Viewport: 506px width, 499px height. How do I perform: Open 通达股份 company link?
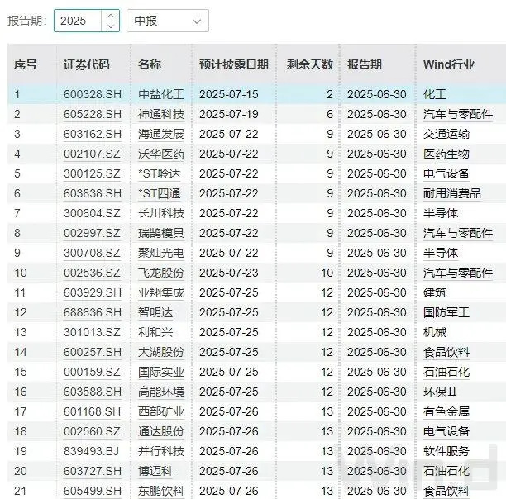pos(161,431)
